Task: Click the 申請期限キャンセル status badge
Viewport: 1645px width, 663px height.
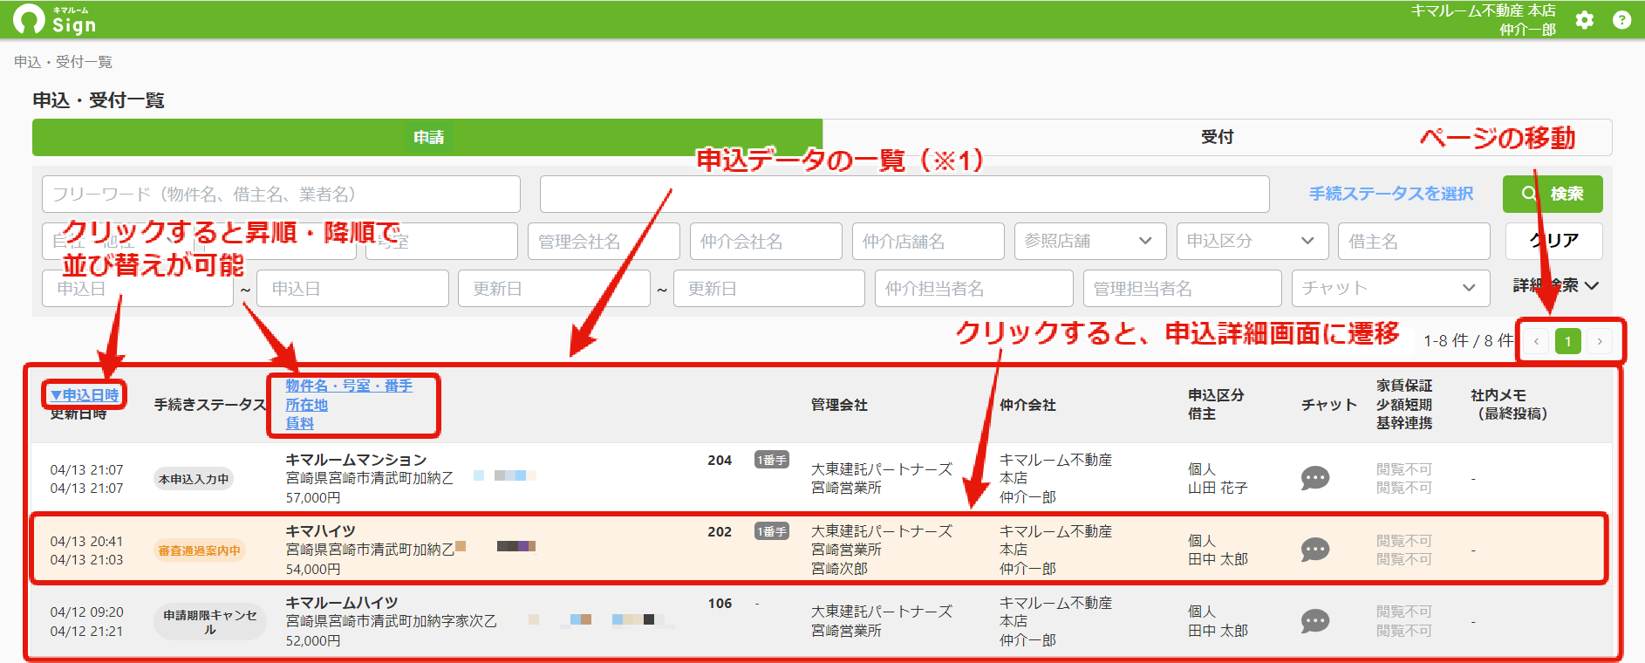Action: (x=210, y=622)
